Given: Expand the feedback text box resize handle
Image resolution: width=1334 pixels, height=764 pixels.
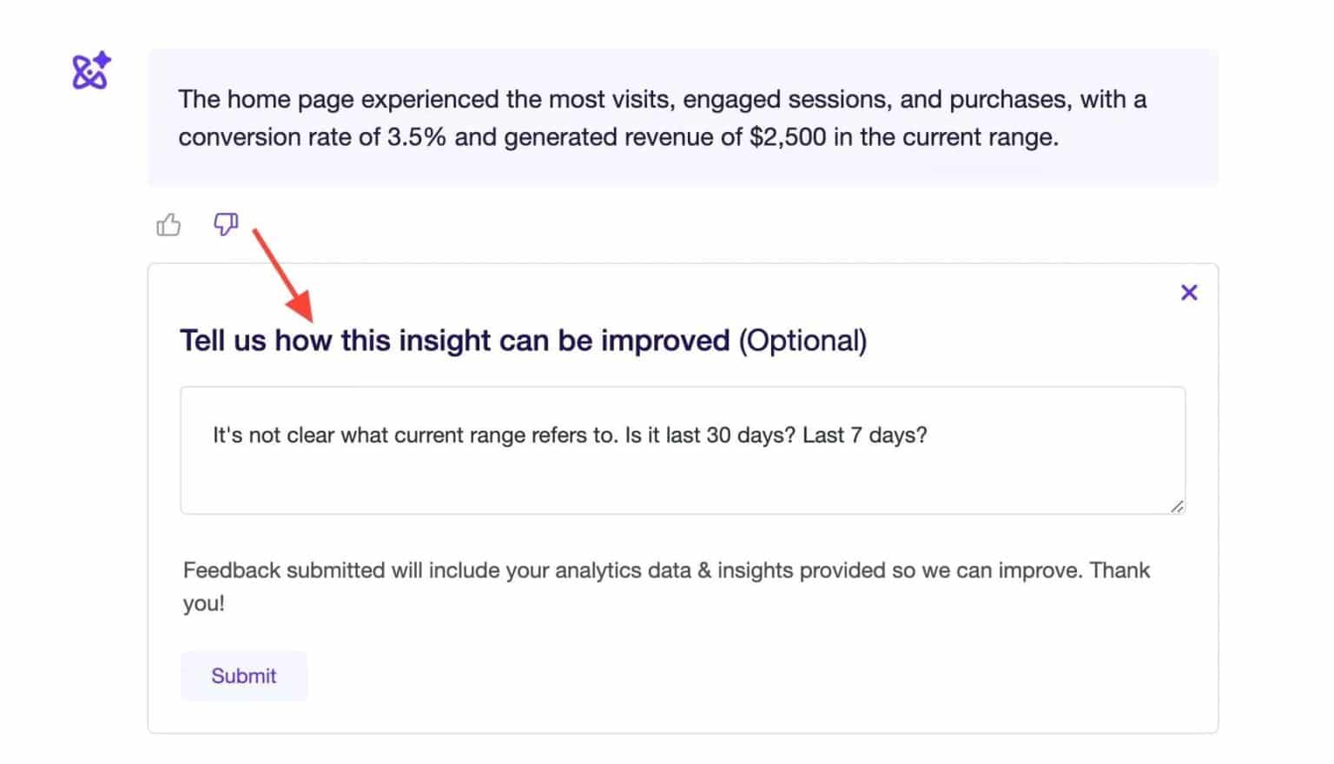Looking at the screenshot, I should tap(1178, 507).
